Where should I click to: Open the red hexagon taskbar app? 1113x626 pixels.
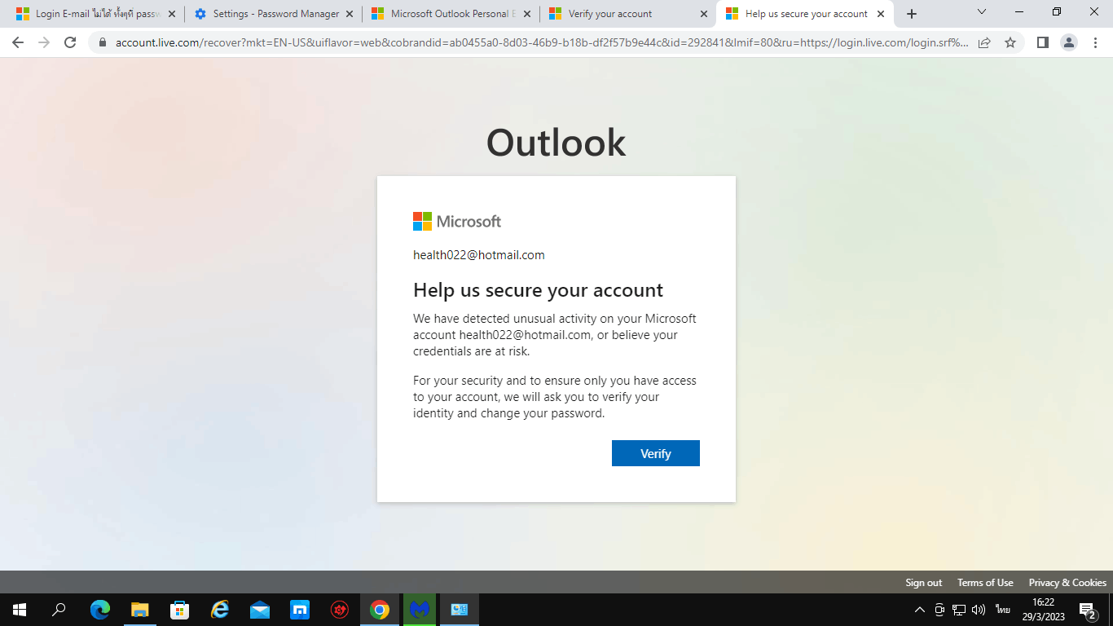pos(340,610)
